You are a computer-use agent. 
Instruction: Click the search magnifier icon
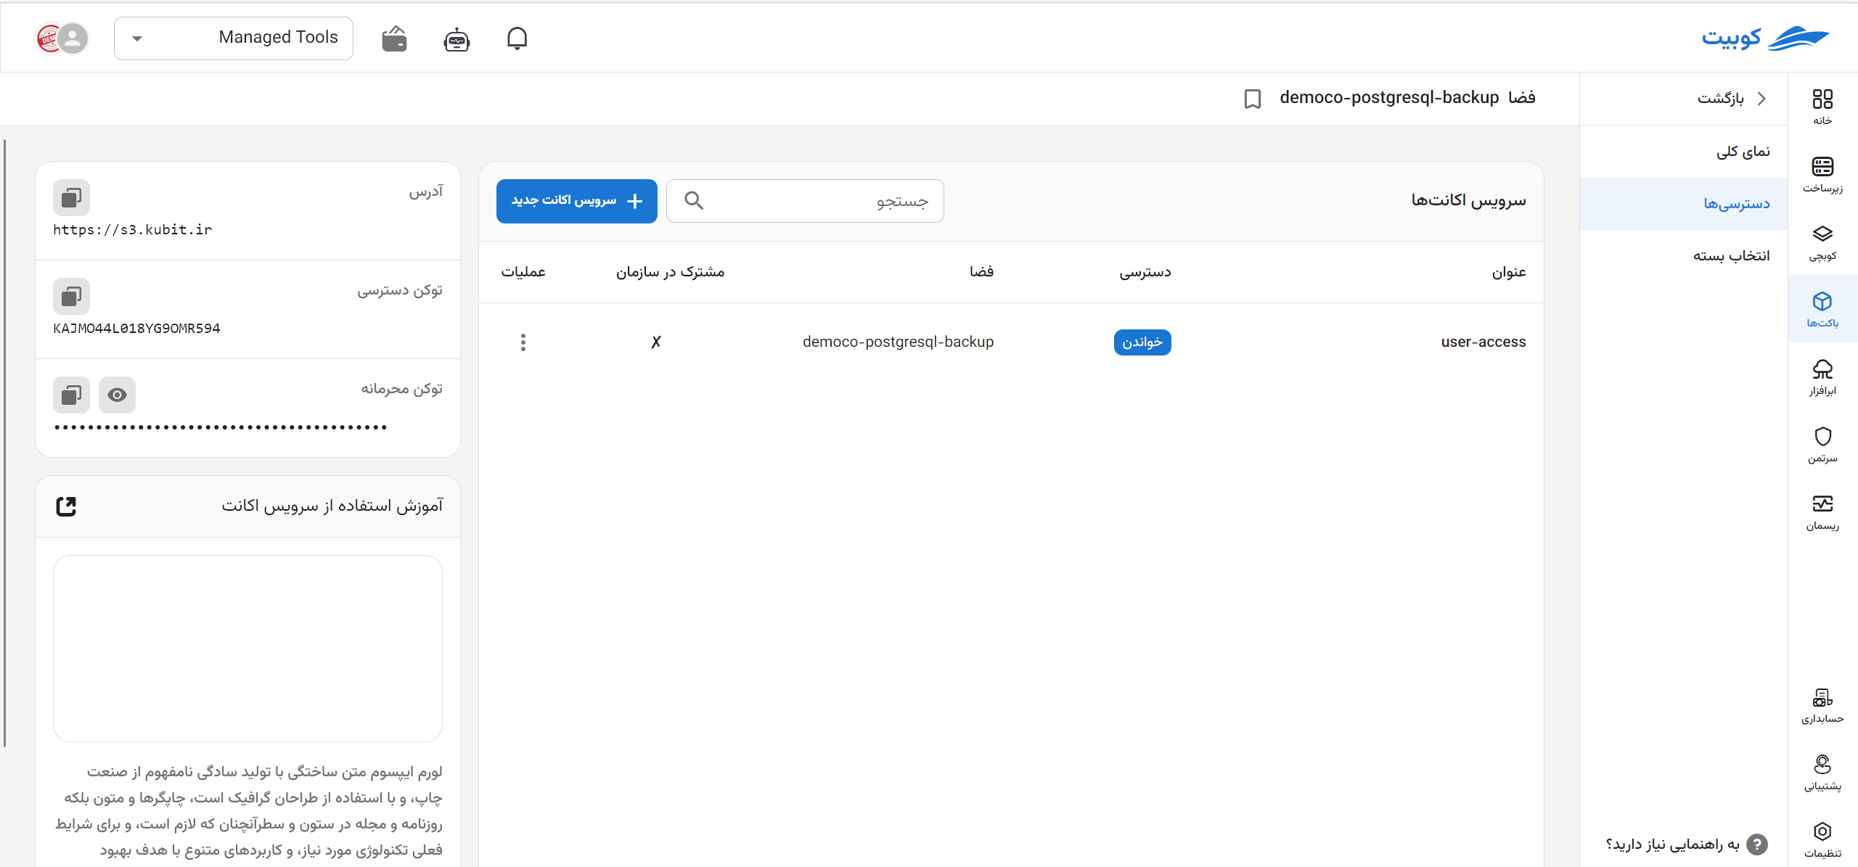(694, 200)
